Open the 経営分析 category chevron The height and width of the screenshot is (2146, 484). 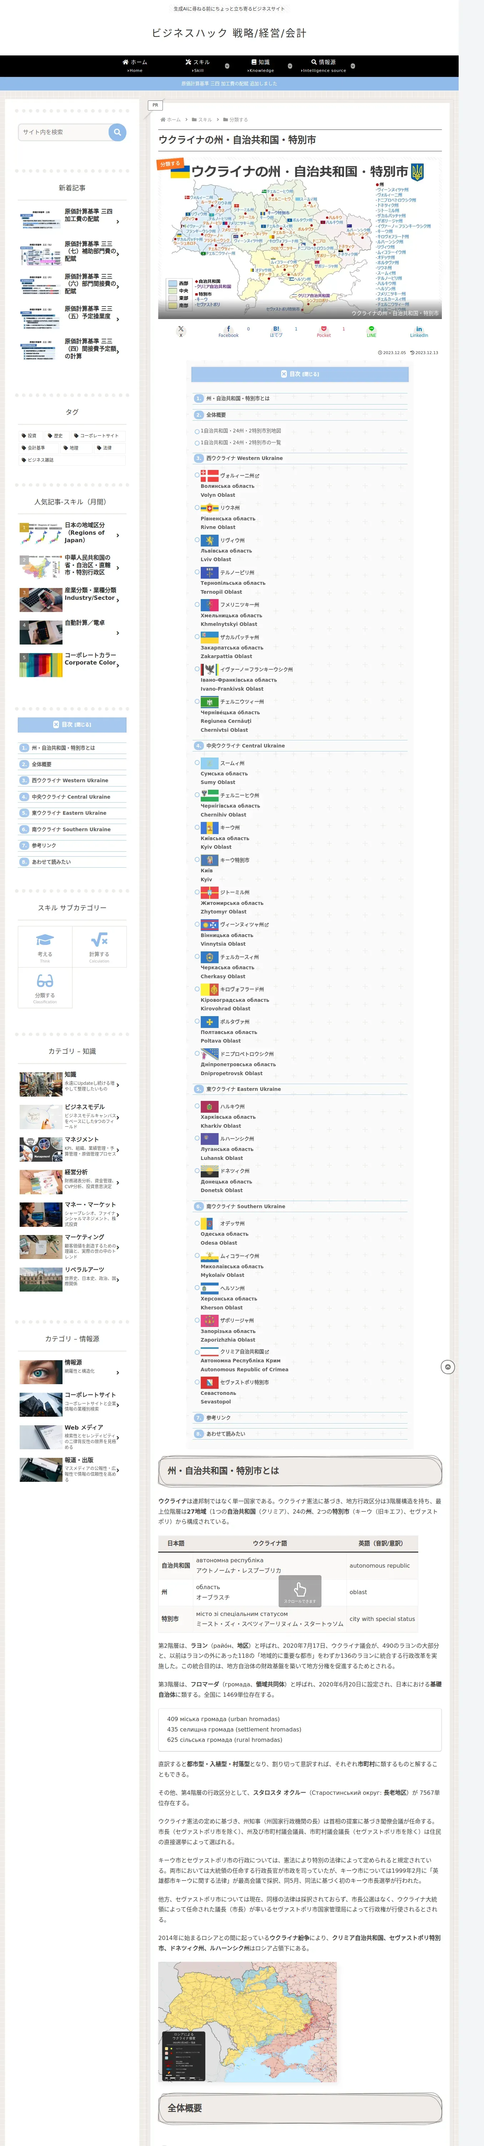[118, 1183]
